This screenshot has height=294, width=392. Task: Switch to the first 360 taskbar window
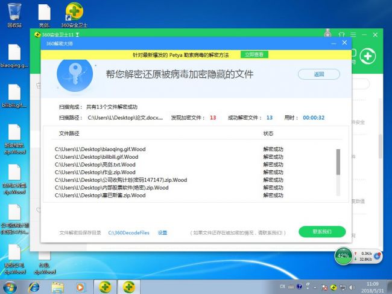click(x=106, y=287)
